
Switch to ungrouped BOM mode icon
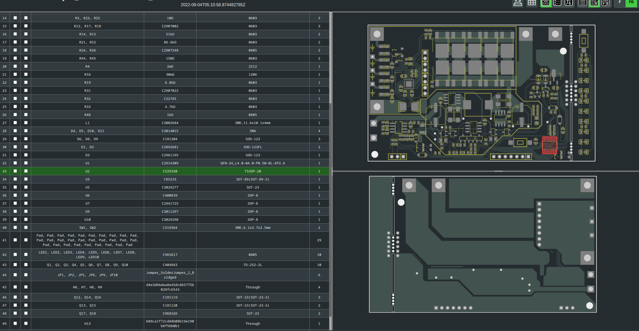tap(557, 3)
